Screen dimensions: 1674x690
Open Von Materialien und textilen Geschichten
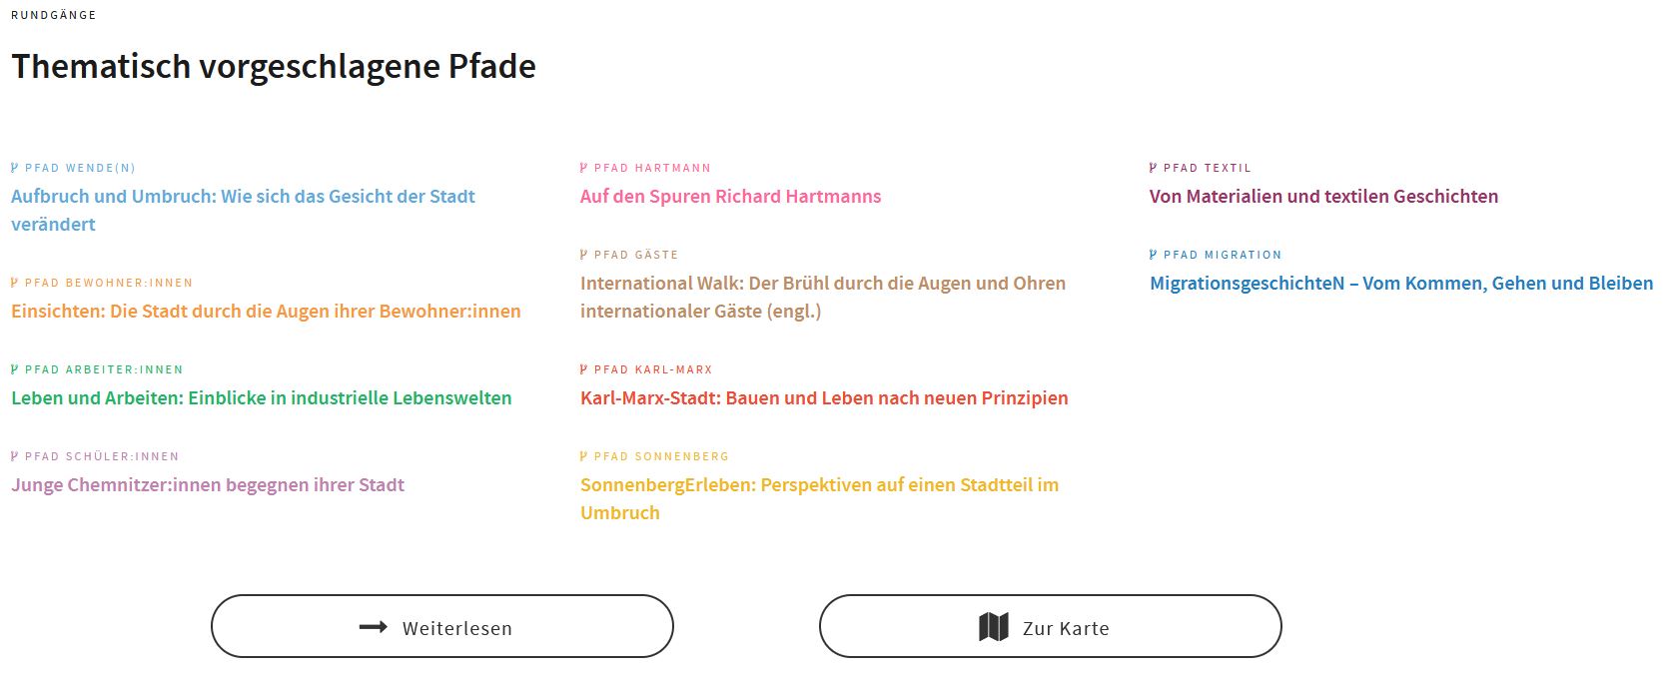[1323, 197]
